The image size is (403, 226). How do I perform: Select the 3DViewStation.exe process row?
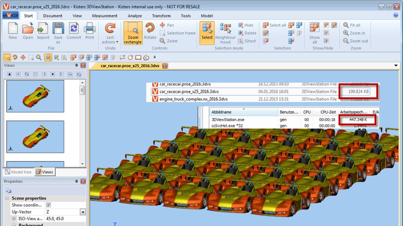[294, 119]
